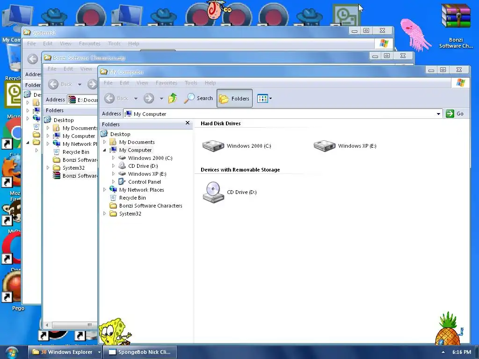Open the Forward history dropdown arrow in My Computer
The width and height of the screenshot is (479, 359).
pyautogui.click(x=161, y=98)
